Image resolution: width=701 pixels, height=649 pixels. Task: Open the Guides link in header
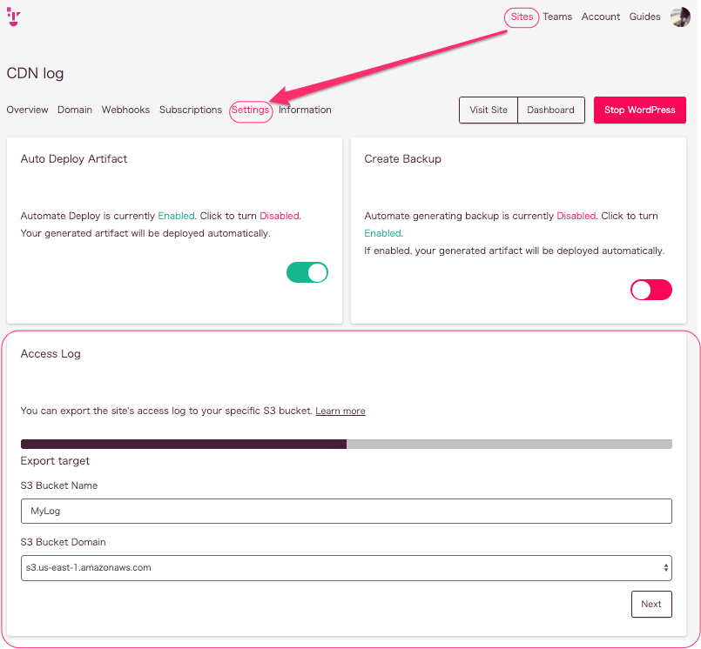click(644, 17)
